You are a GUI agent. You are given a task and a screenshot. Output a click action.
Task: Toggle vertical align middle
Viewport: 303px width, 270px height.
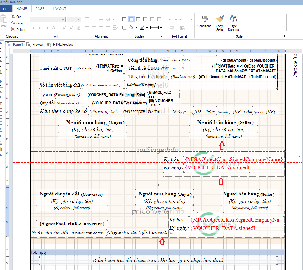[x=94, y=19]
